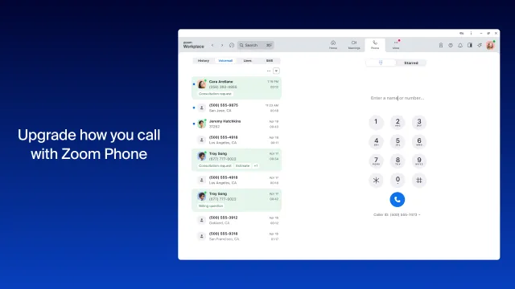
Task: Open Cora Arellano voicemail
Action: pos(237,88)
